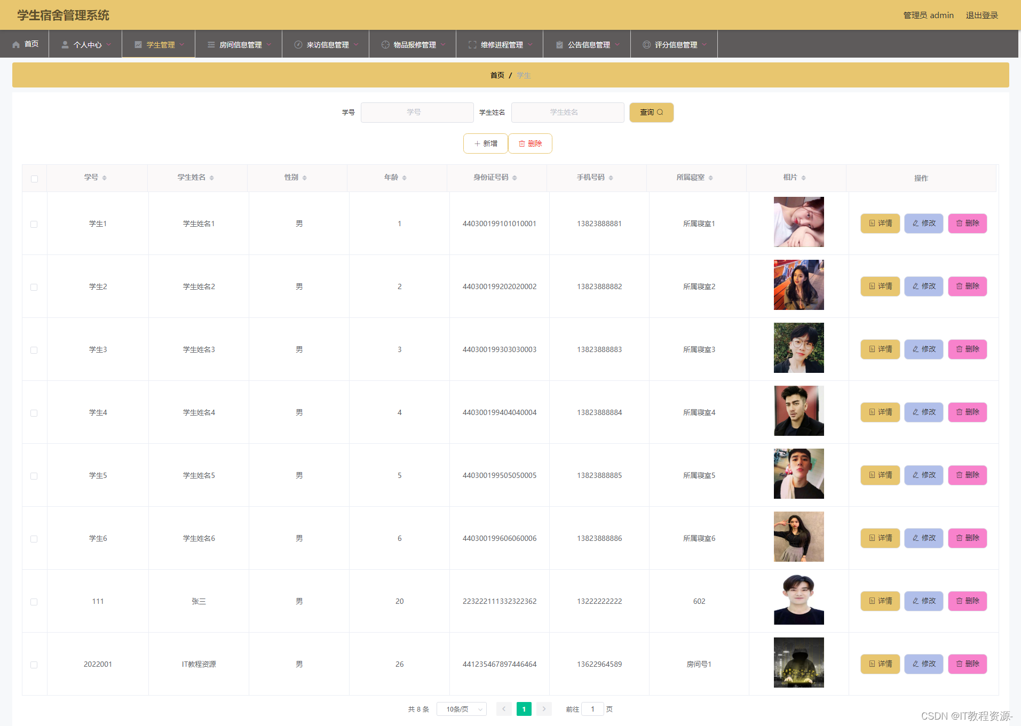Select the checkbox for row 张三

[34, 602]
